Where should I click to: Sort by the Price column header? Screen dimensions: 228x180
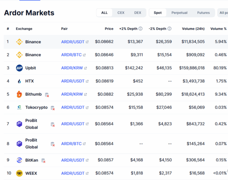[109, 29]
